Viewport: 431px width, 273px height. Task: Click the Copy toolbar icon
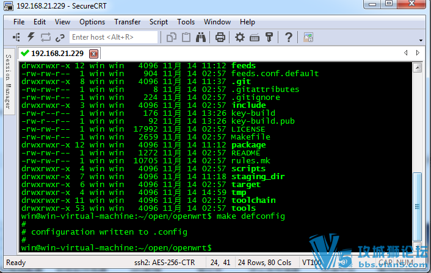pos(172,37)
